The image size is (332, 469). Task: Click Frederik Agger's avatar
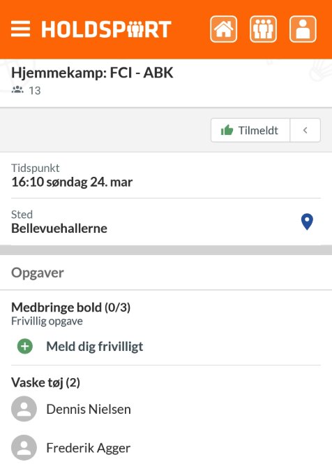(24, 447)
